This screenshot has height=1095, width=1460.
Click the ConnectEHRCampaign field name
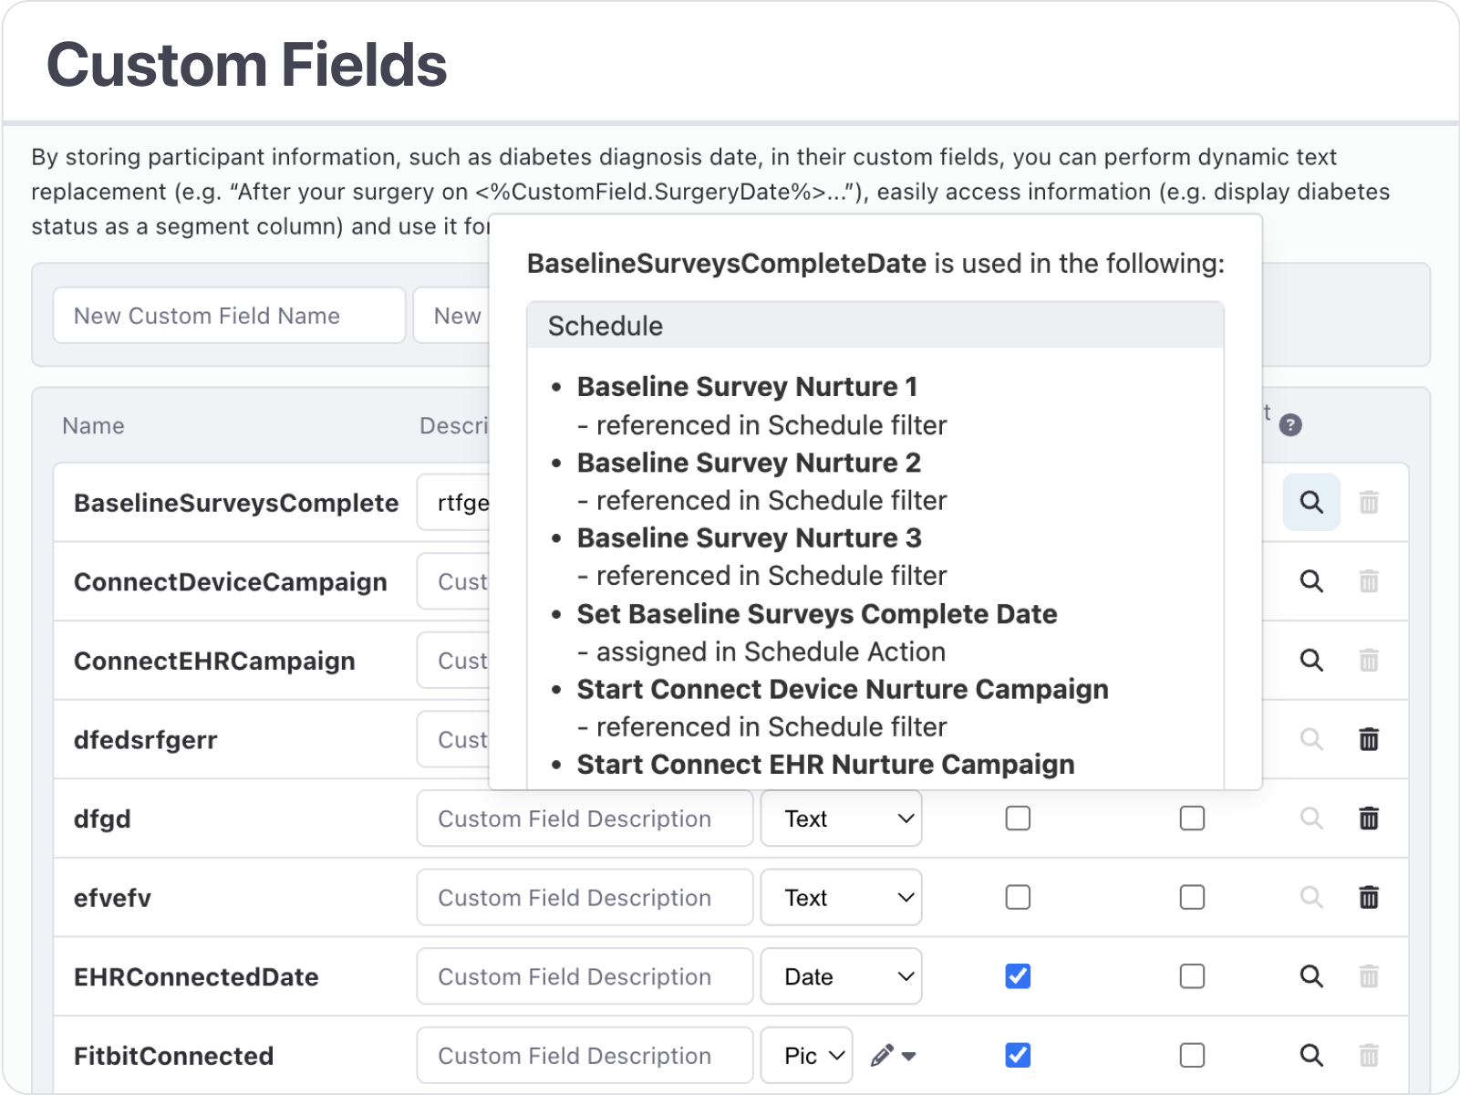pyautogui.click(x=214, y=661)
